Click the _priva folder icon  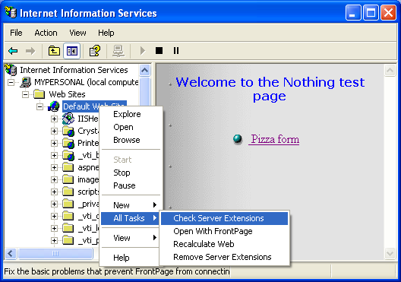pyautogui.click(x=68, y=204)
